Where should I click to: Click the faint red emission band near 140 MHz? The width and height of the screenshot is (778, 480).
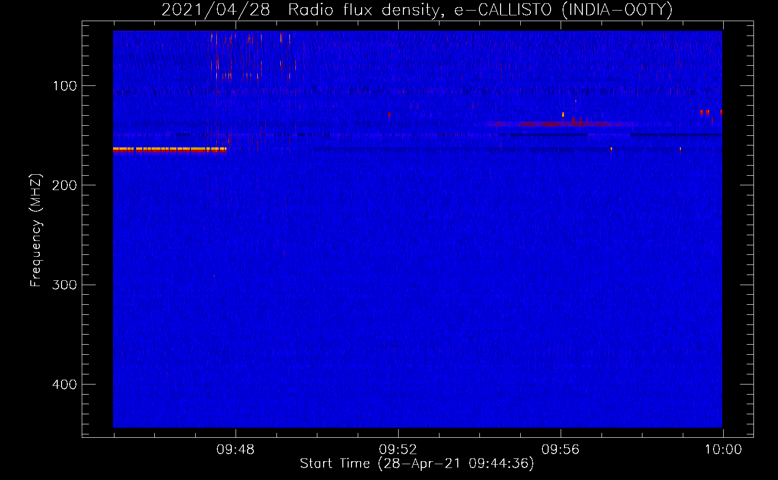coord(560,124)
